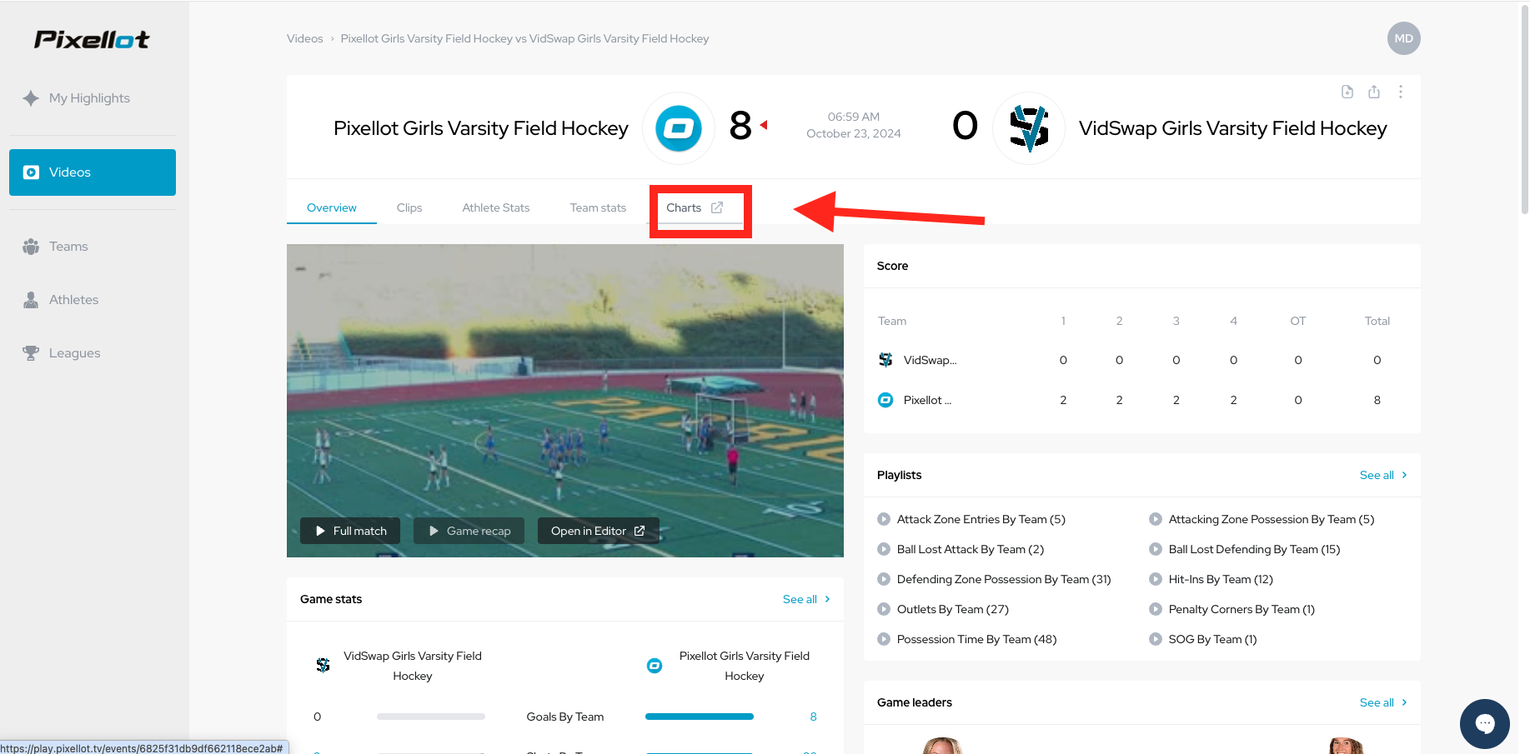Screen dimensions: 1530x754
Task: Open the Charts tab
Action: (x=695, y=207)
